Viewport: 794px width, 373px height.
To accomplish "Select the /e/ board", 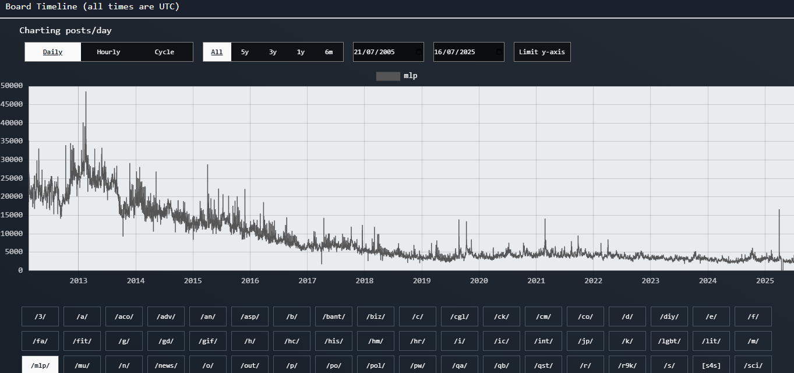I will (x=711, y=316).
